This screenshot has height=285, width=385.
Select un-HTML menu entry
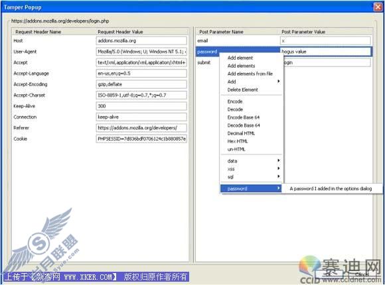236,149
